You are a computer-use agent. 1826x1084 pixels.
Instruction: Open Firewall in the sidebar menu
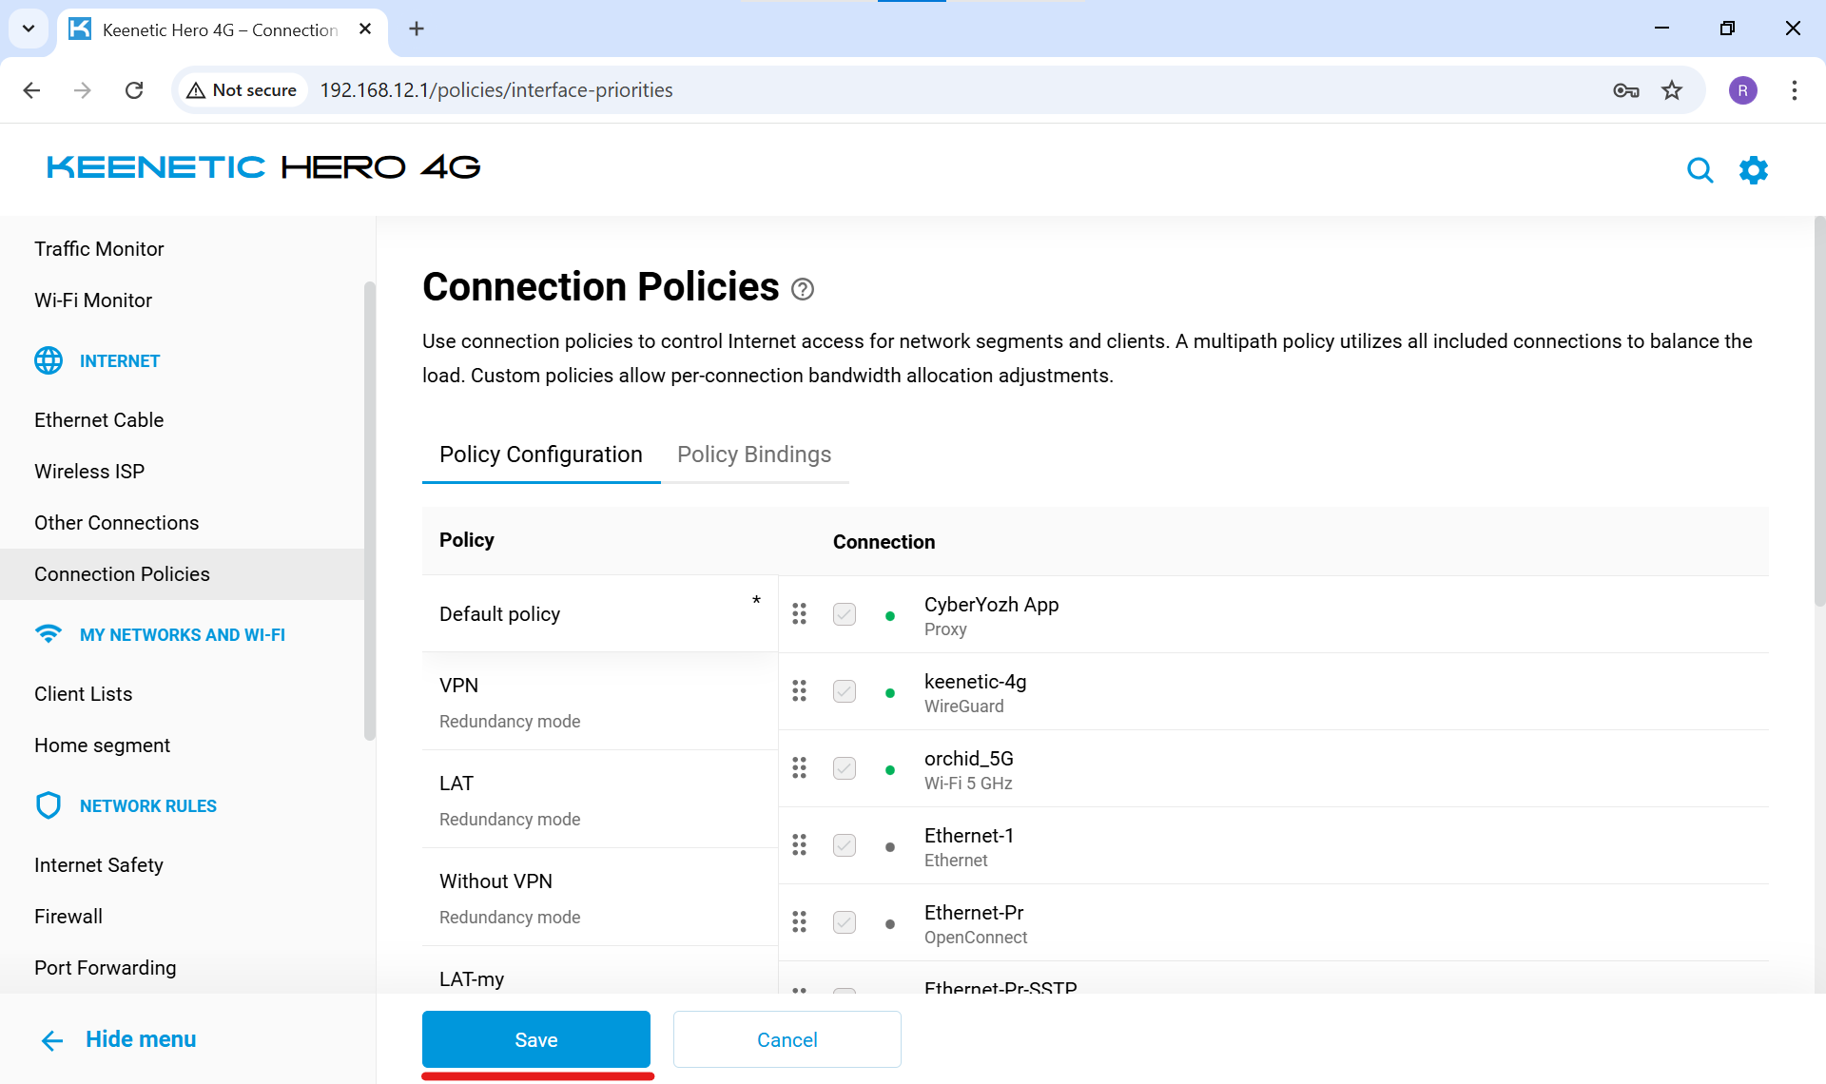68,917
